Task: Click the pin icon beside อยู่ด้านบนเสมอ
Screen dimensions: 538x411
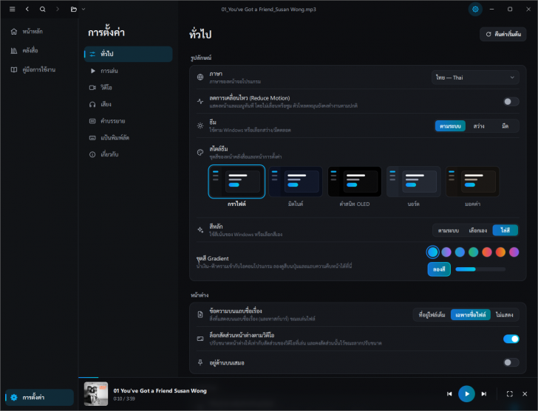Action: (200, 362)
